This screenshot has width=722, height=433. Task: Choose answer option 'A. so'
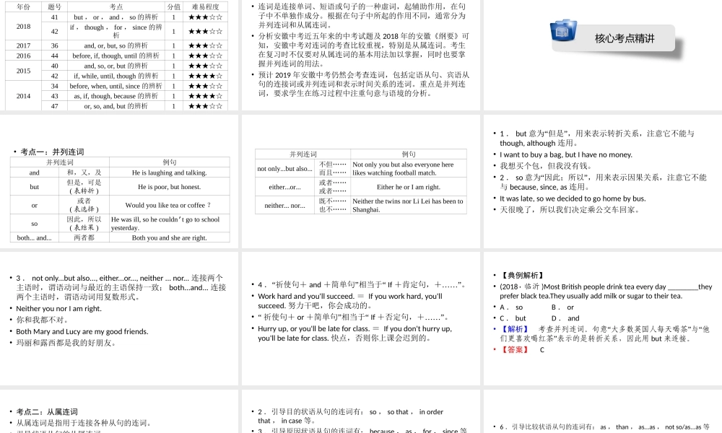point(511,307)
